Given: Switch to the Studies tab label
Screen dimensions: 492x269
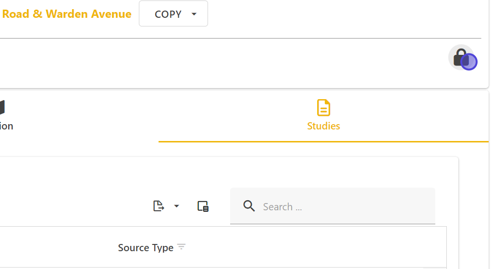Looking at the screenshot, I should pos(323,126).
